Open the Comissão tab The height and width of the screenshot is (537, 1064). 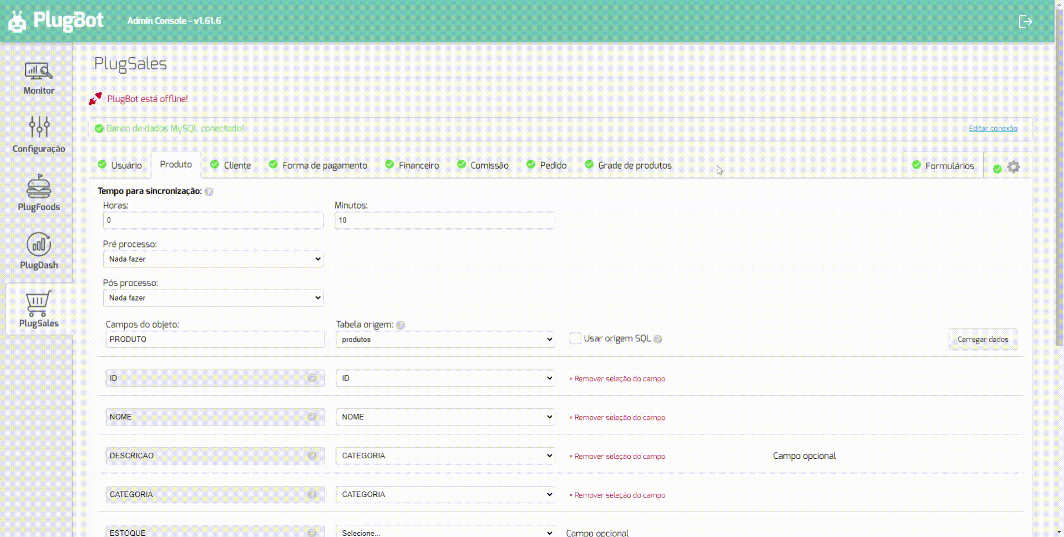483,165
